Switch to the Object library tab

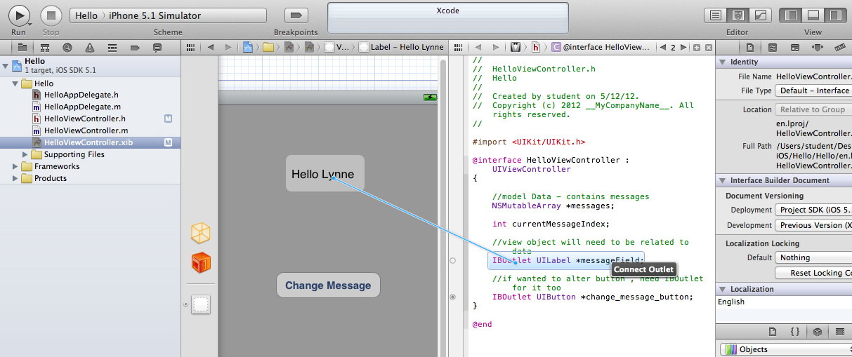816,332
